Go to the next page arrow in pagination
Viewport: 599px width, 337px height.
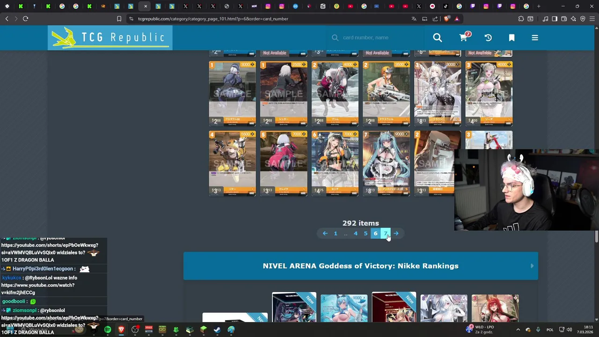396,233
